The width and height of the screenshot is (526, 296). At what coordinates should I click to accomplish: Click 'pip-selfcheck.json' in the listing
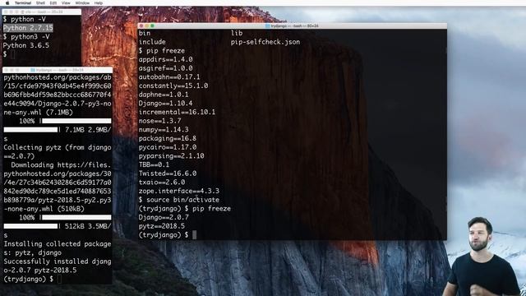[265, 42]
